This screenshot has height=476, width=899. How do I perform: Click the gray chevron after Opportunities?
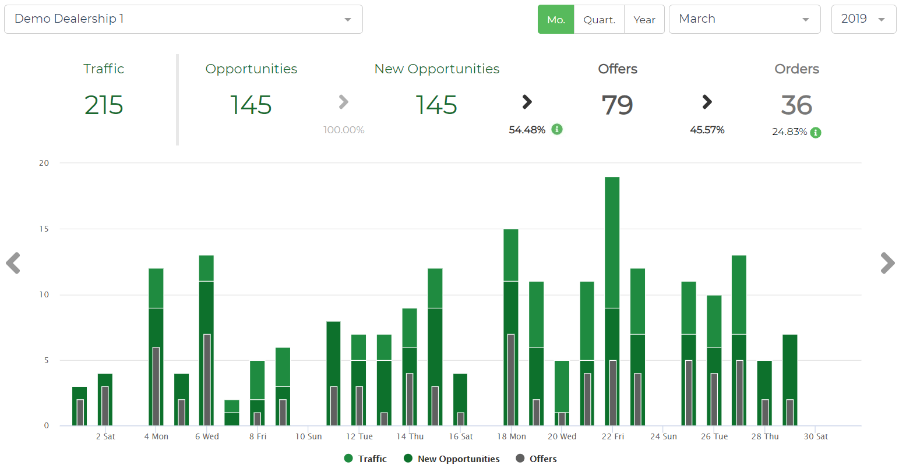(344, 102)
